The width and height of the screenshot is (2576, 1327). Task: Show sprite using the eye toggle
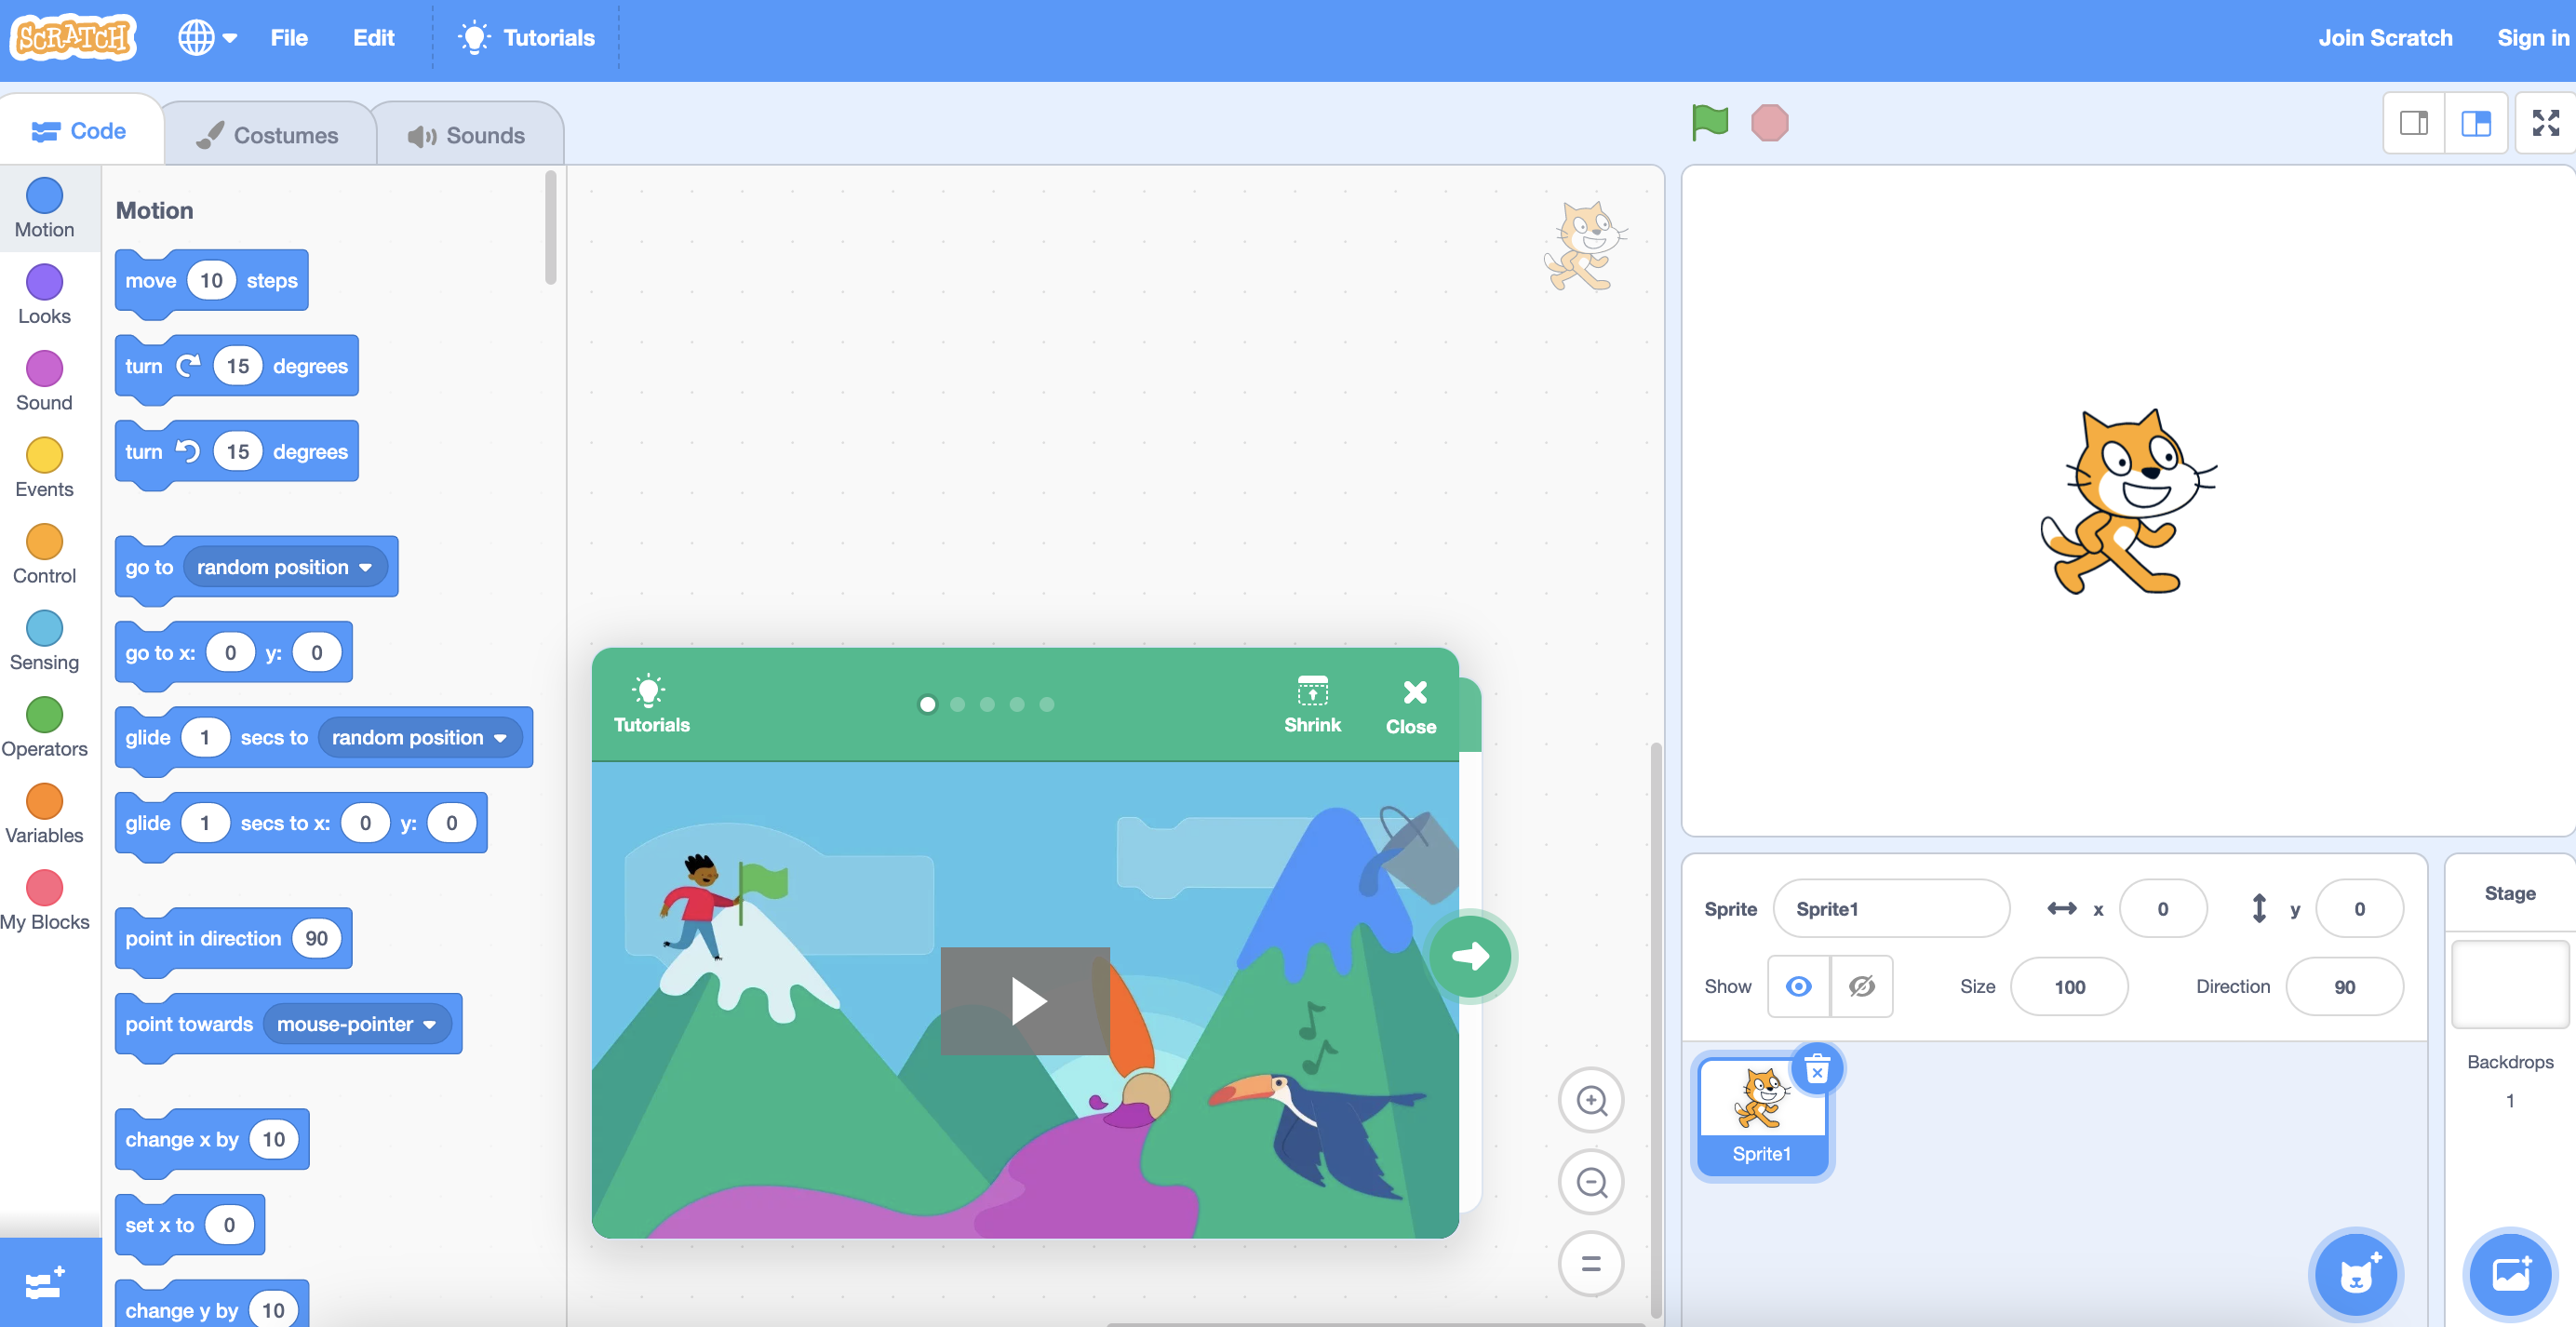(1798, 986)
